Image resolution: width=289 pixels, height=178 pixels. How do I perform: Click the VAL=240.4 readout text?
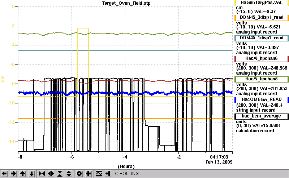click(271, 105)
